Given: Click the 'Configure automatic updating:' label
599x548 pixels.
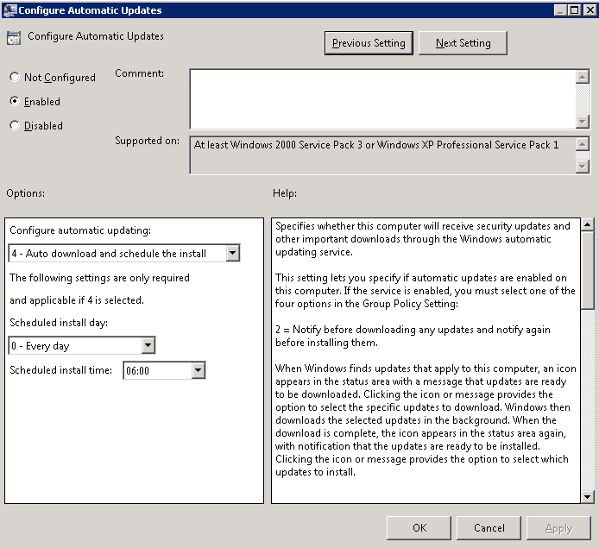Looking at the screenshot, I should point(80,230).
